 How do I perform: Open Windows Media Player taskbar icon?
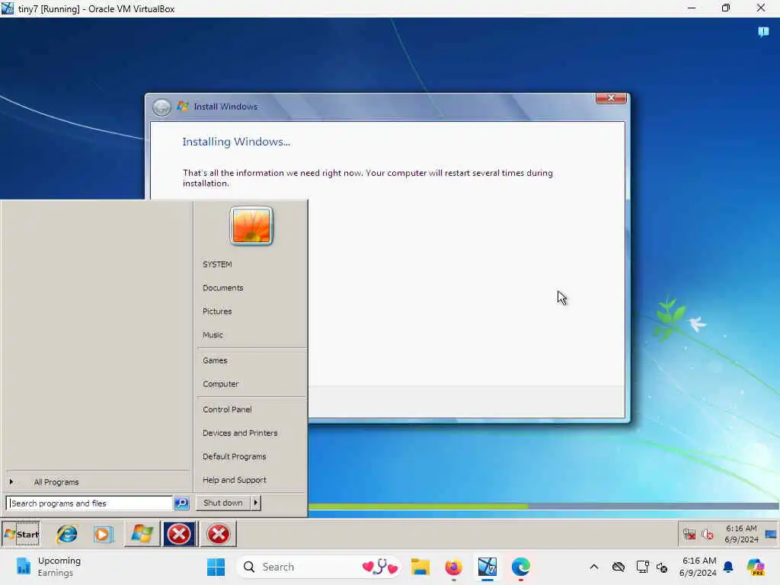103,534
